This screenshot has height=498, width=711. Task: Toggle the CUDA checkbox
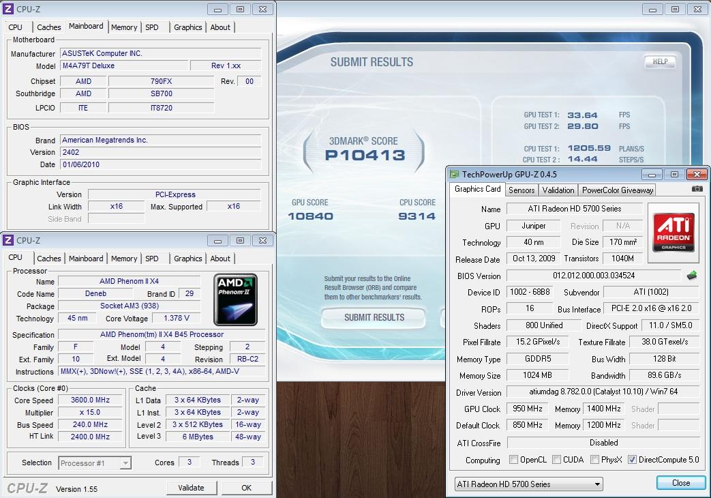(556, 459)
